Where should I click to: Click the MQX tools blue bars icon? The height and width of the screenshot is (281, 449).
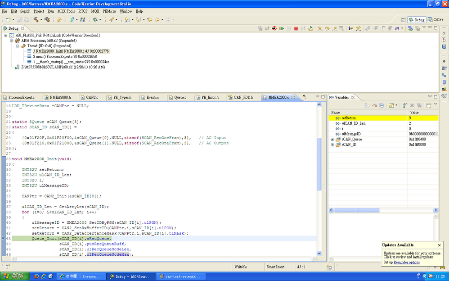[83, 20]
